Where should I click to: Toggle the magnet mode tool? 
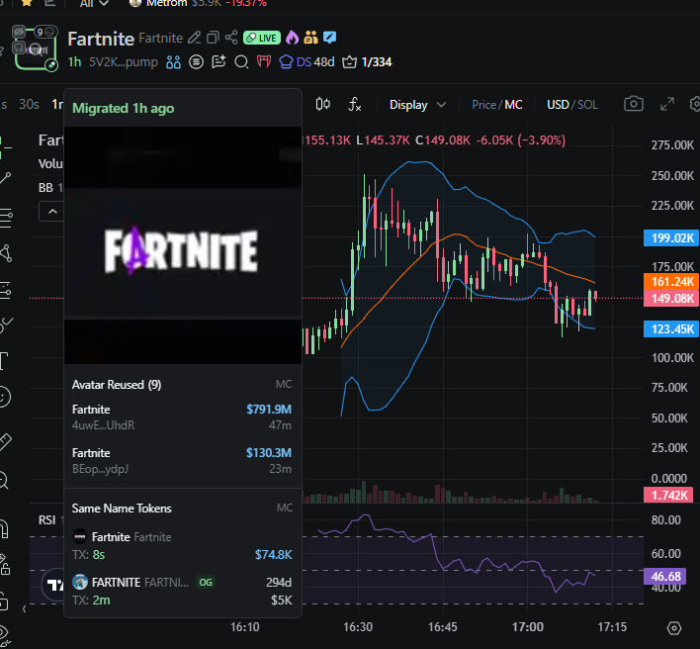pyautogui.click(x=5, y=529)
